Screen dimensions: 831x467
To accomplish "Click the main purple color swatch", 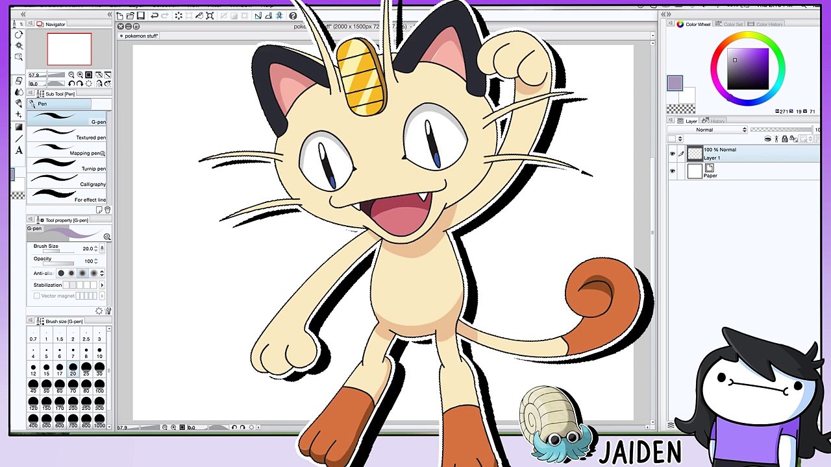I will 675,83.
